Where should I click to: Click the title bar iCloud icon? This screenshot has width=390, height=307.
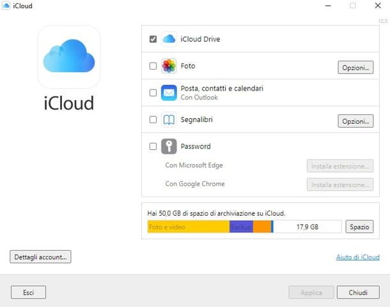point(6,6)
